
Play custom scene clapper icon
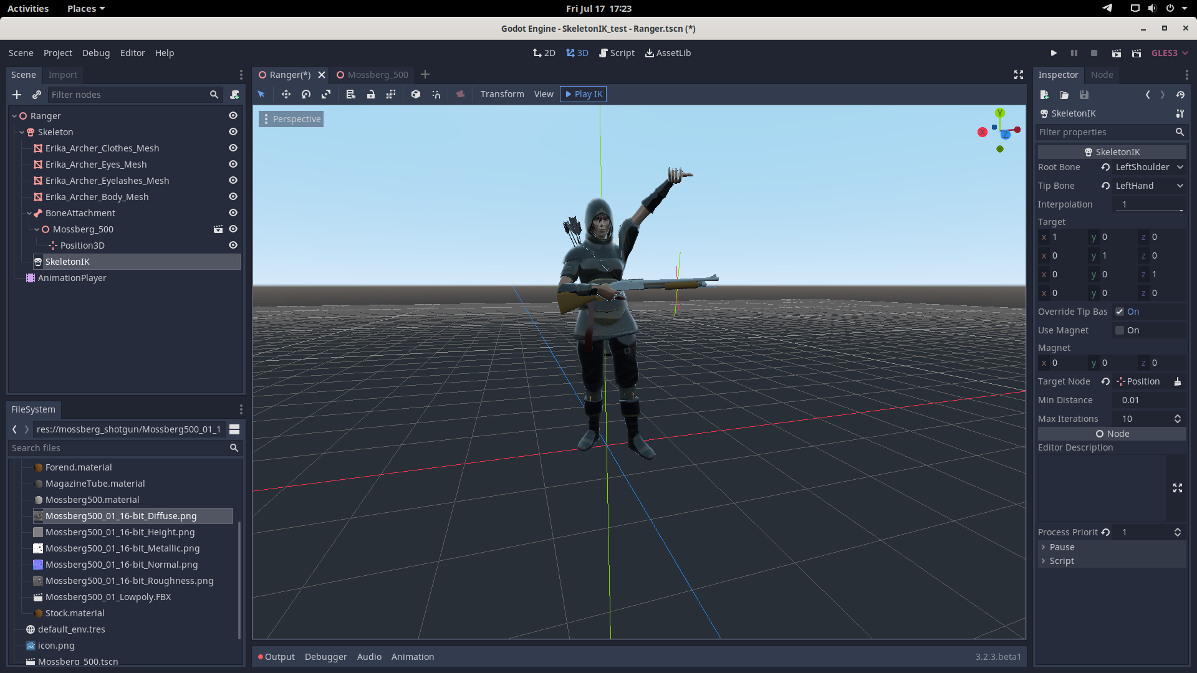pyautogui.click(x=1137, y=53)
